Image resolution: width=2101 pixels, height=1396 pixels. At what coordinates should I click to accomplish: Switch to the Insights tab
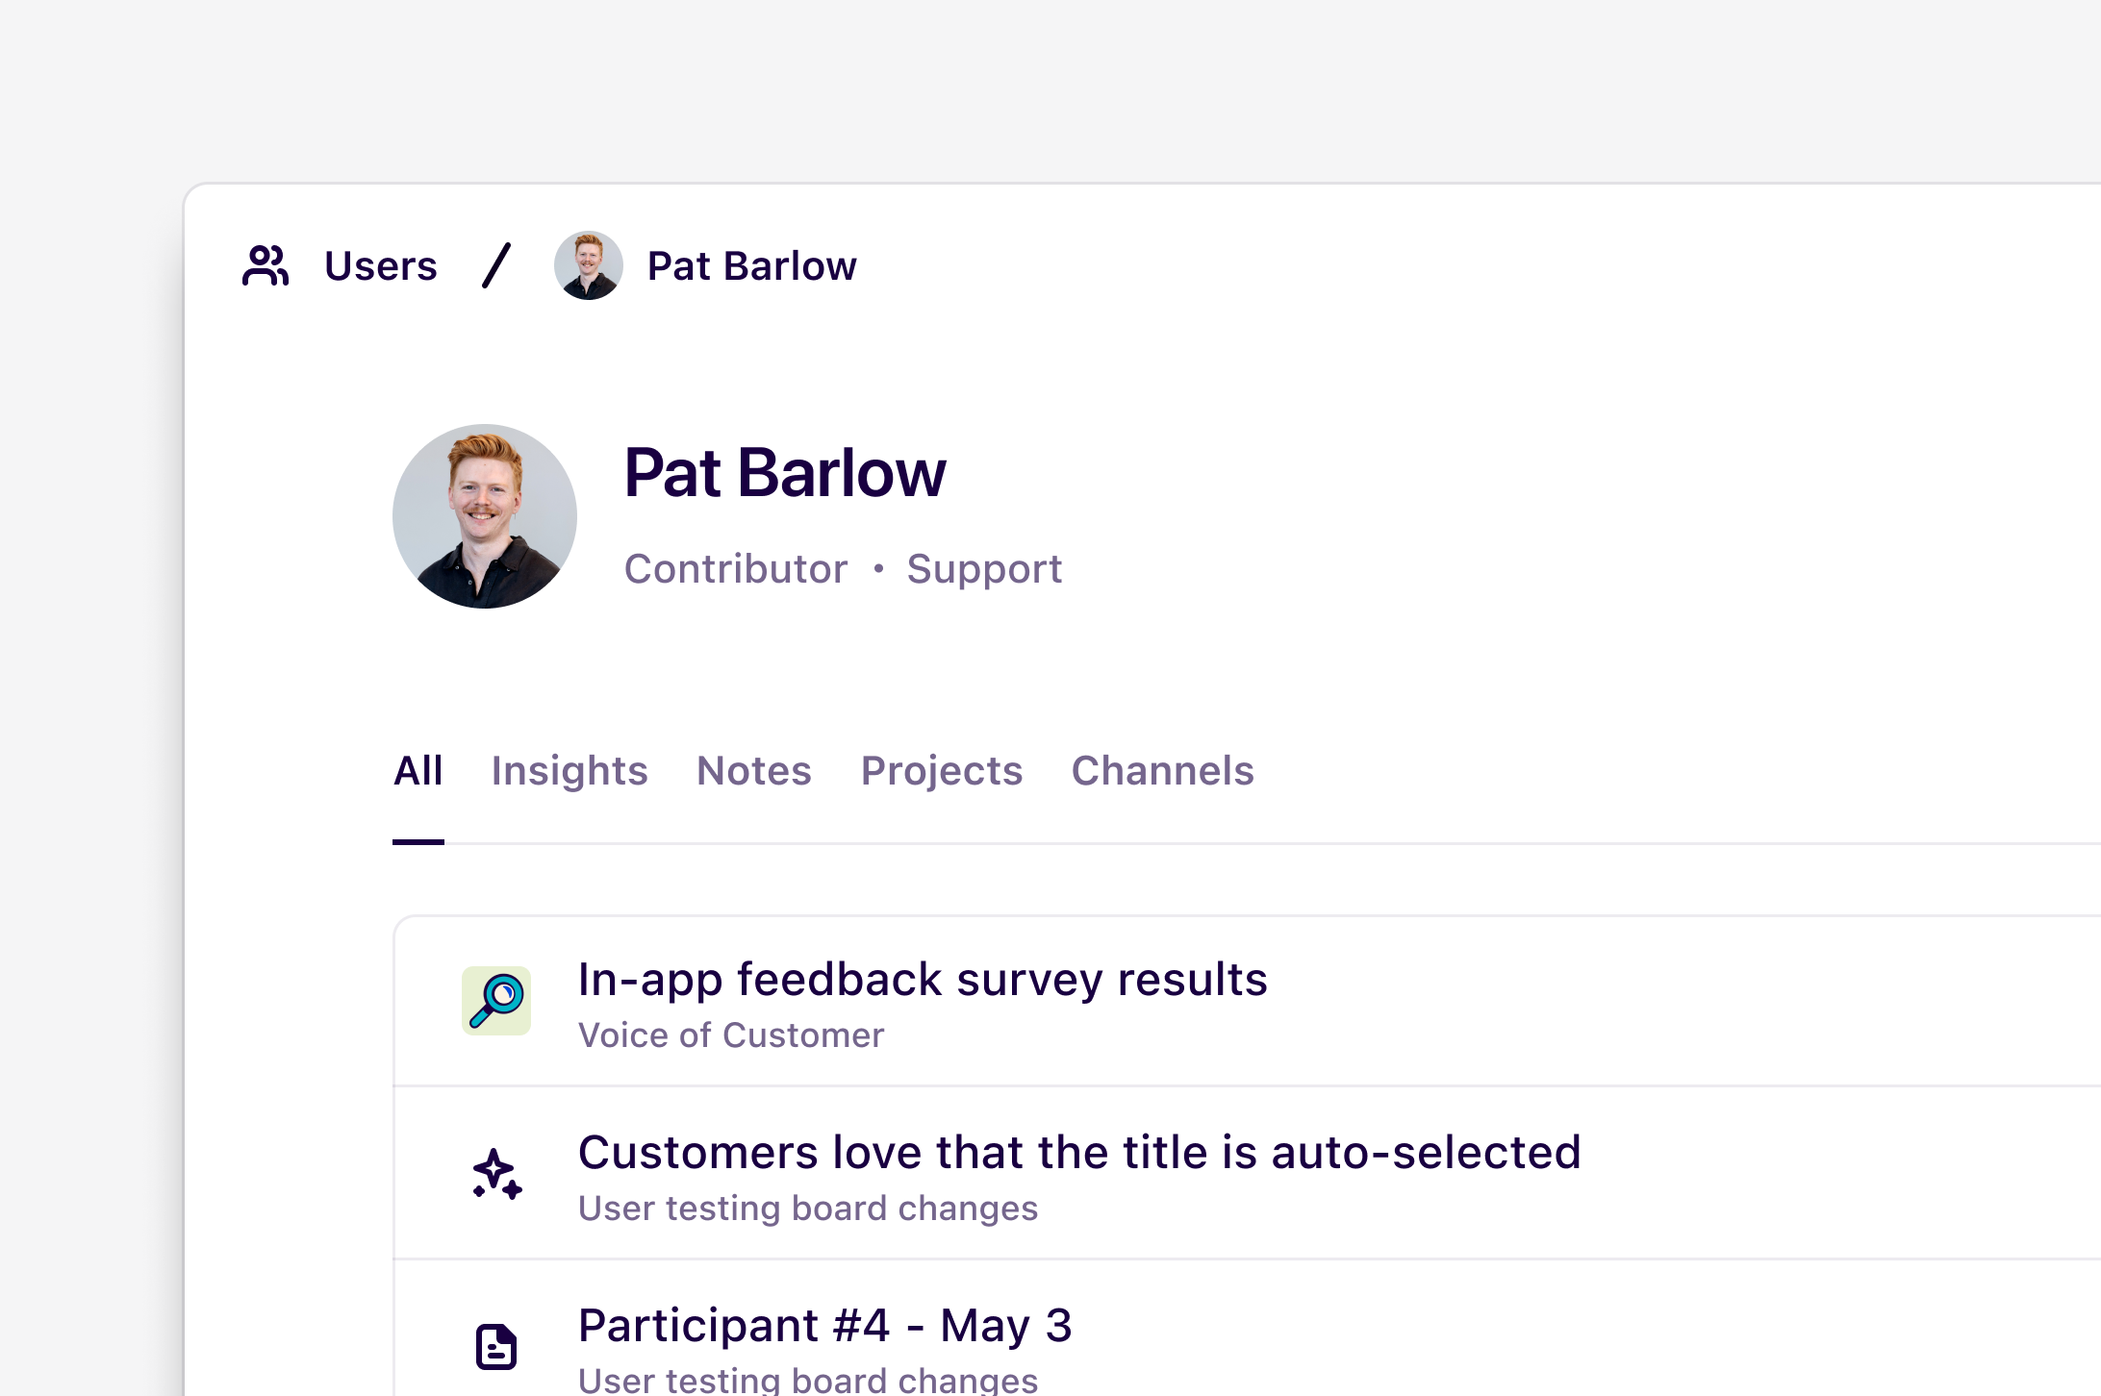[x=570, y=770]
